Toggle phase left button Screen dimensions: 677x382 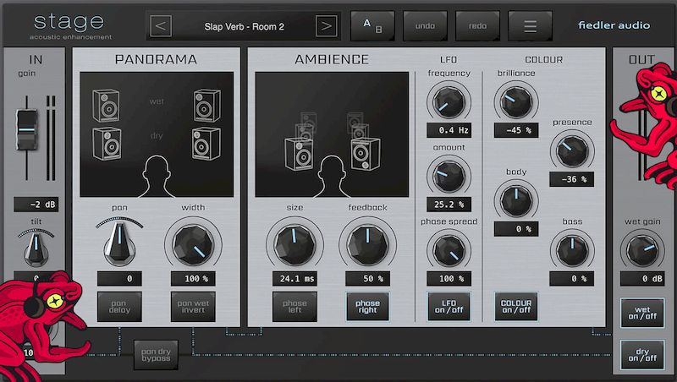[x=294, y=307]
